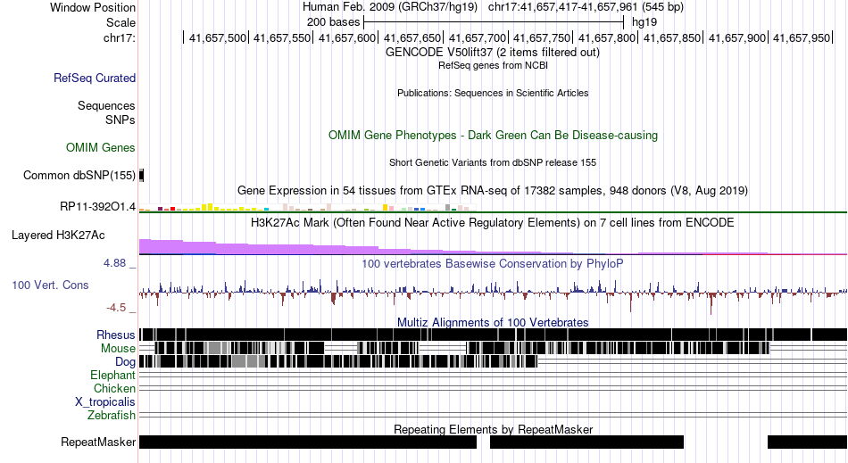The width and height of the screenshot is (848, 463).
Task: Click the 200 bases scale bar
Action: pyautogui.click(x=494, y=22)
